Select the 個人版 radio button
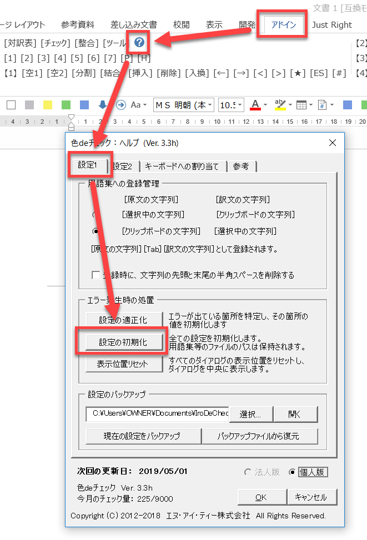Screen dimensions: 367x540 [293, 472]
